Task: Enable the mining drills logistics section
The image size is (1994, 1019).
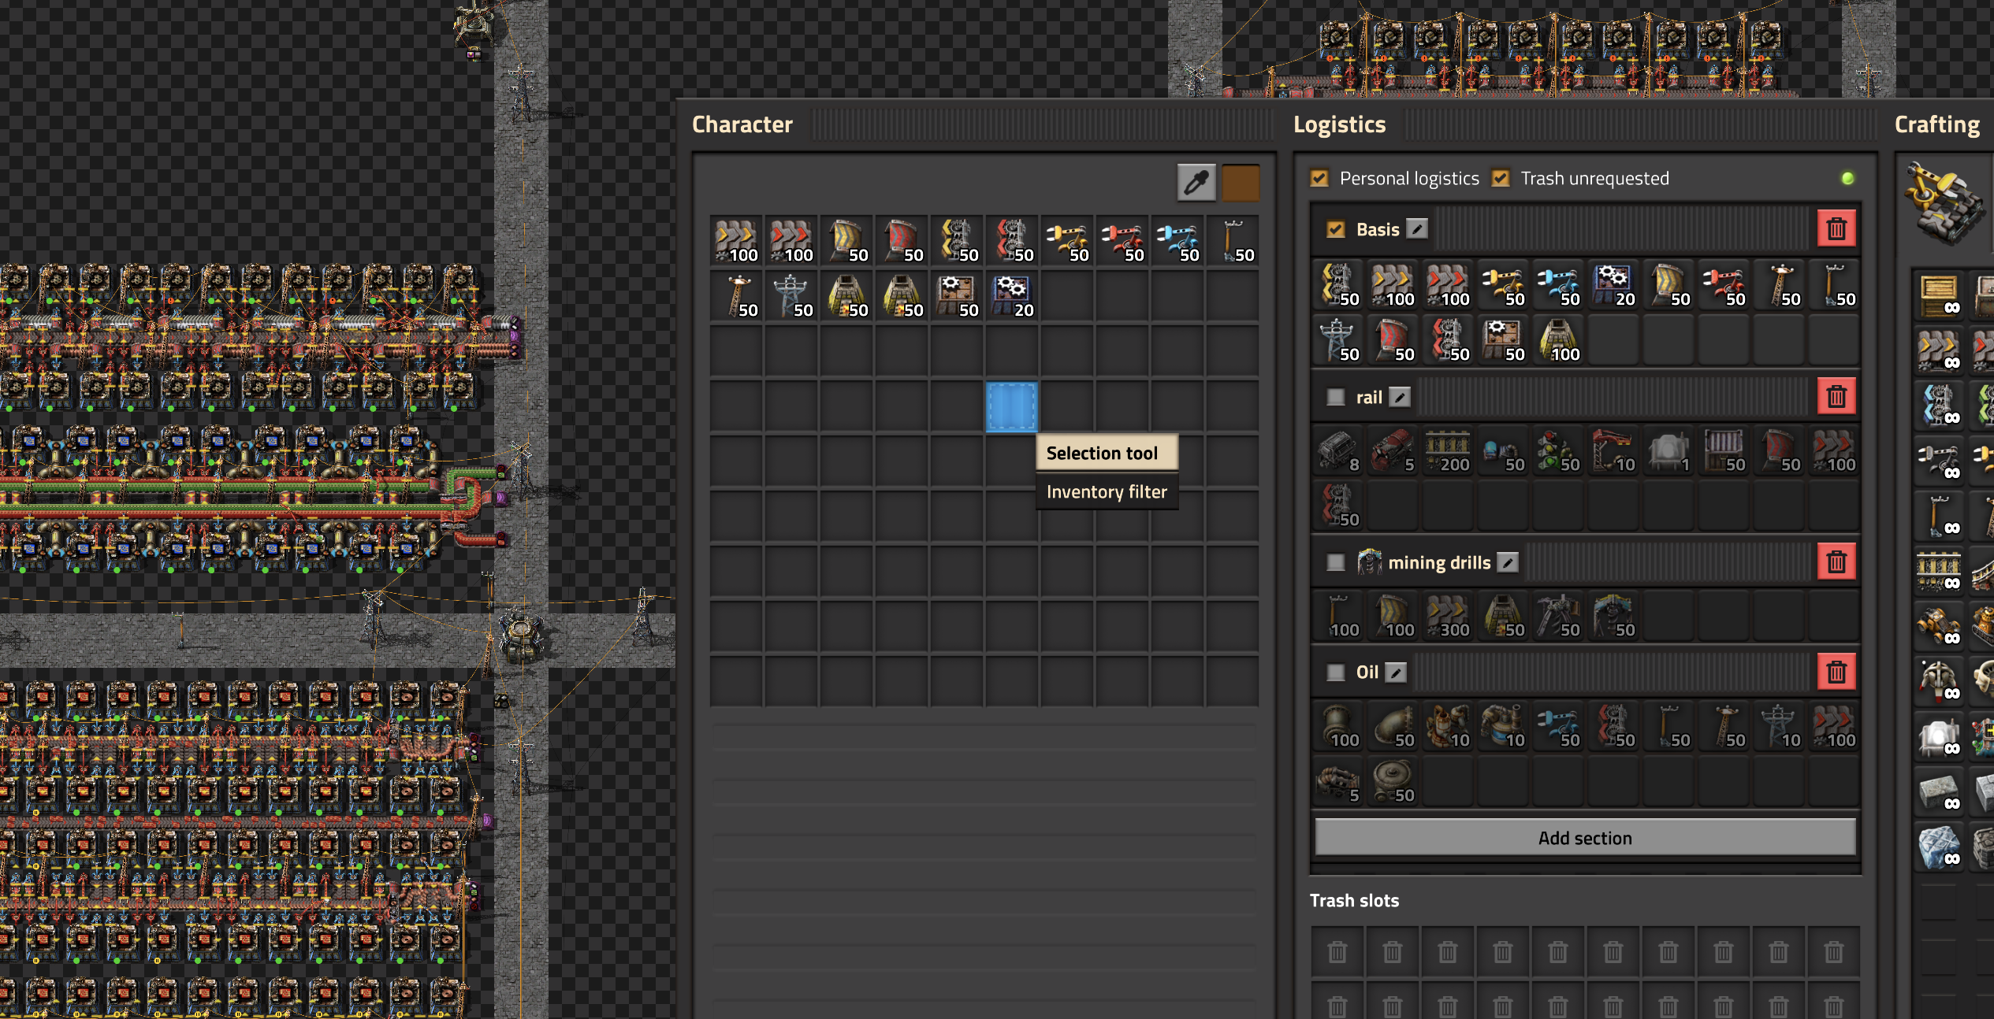Action: (1336, 562)
